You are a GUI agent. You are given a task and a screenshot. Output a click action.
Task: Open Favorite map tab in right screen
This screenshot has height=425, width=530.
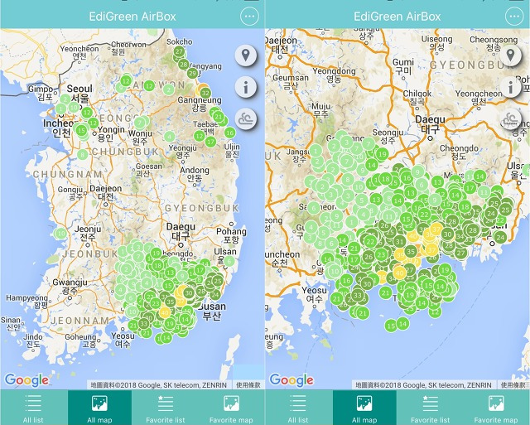coord(496,408)
